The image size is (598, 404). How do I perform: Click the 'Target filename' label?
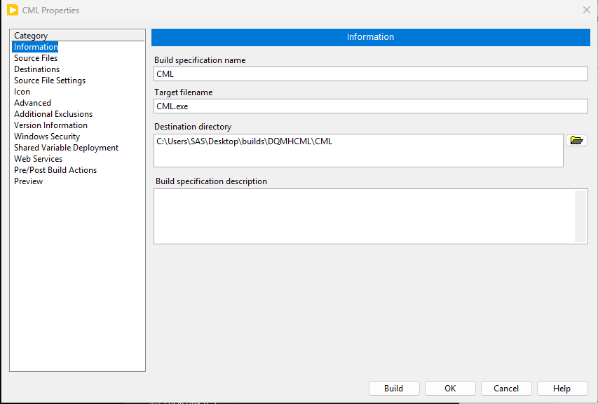click(x=184, y=92)
